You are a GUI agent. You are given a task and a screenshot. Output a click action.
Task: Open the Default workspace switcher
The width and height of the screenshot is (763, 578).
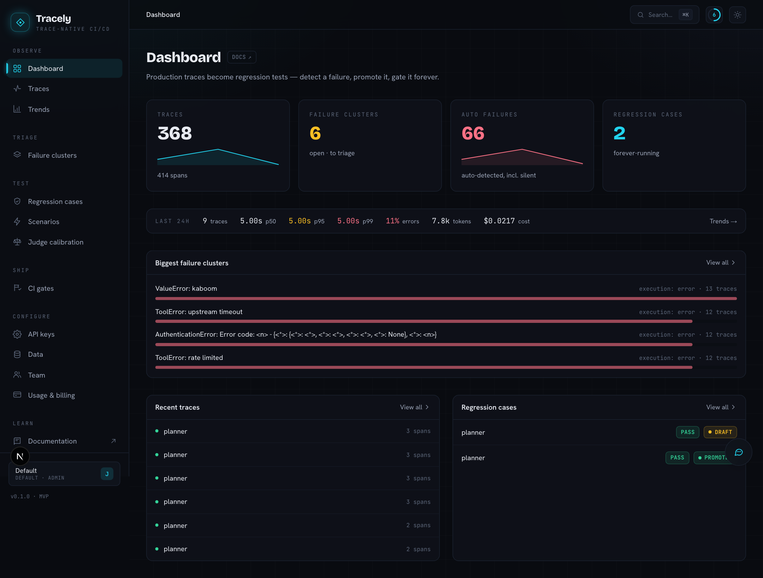64,474
